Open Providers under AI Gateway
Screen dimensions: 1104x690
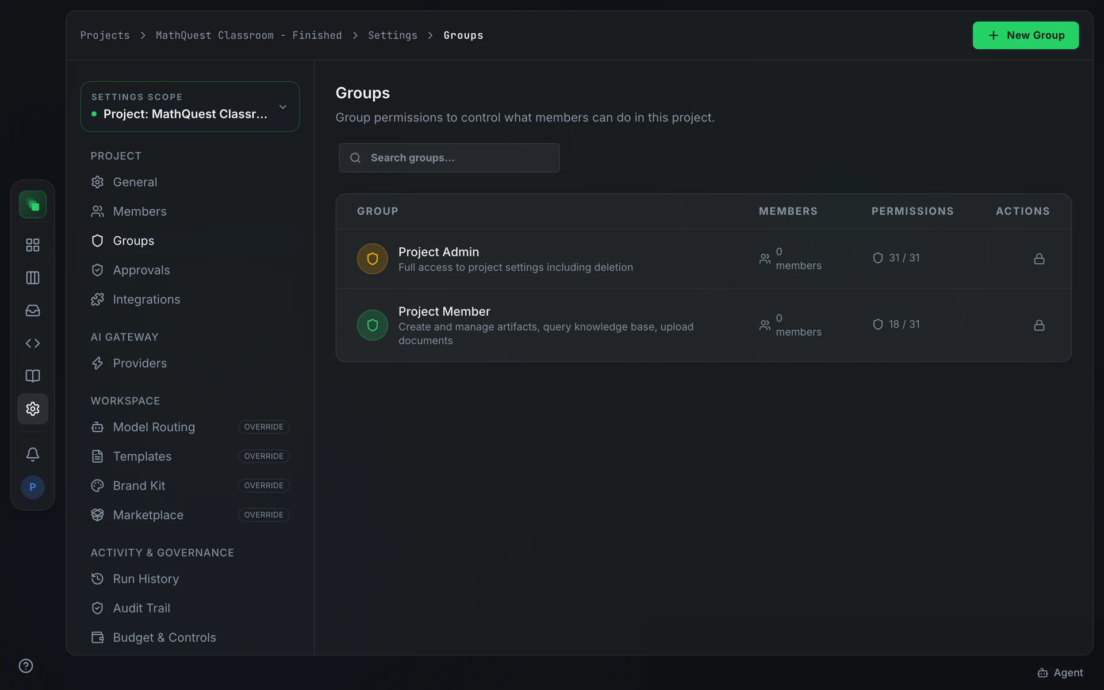190,363
